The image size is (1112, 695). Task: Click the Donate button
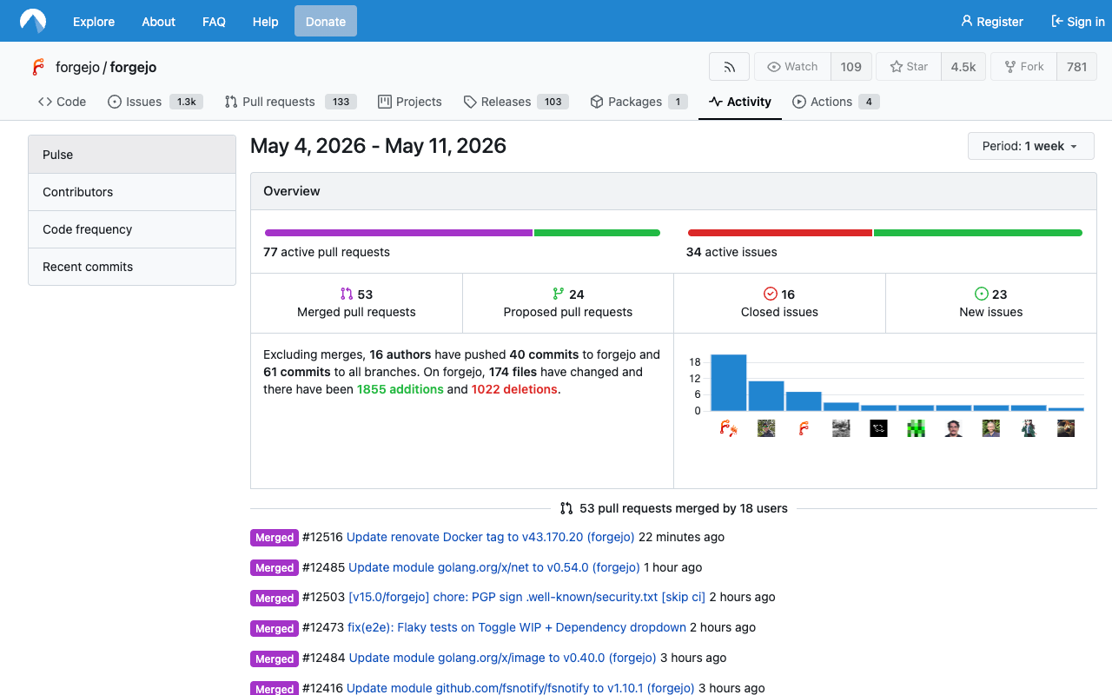click(326, 22)
